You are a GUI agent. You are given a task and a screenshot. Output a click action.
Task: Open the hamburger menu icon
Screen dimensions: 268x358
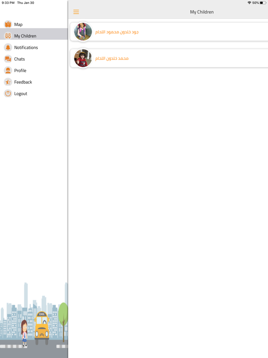click(76, 12)
